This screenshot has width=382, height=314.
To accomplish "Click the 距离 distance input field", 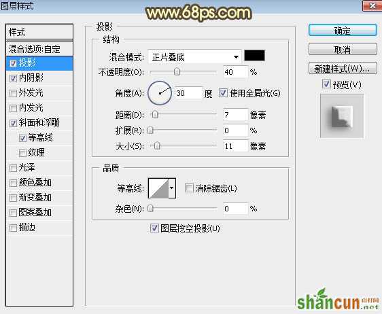I will [235, 115].
